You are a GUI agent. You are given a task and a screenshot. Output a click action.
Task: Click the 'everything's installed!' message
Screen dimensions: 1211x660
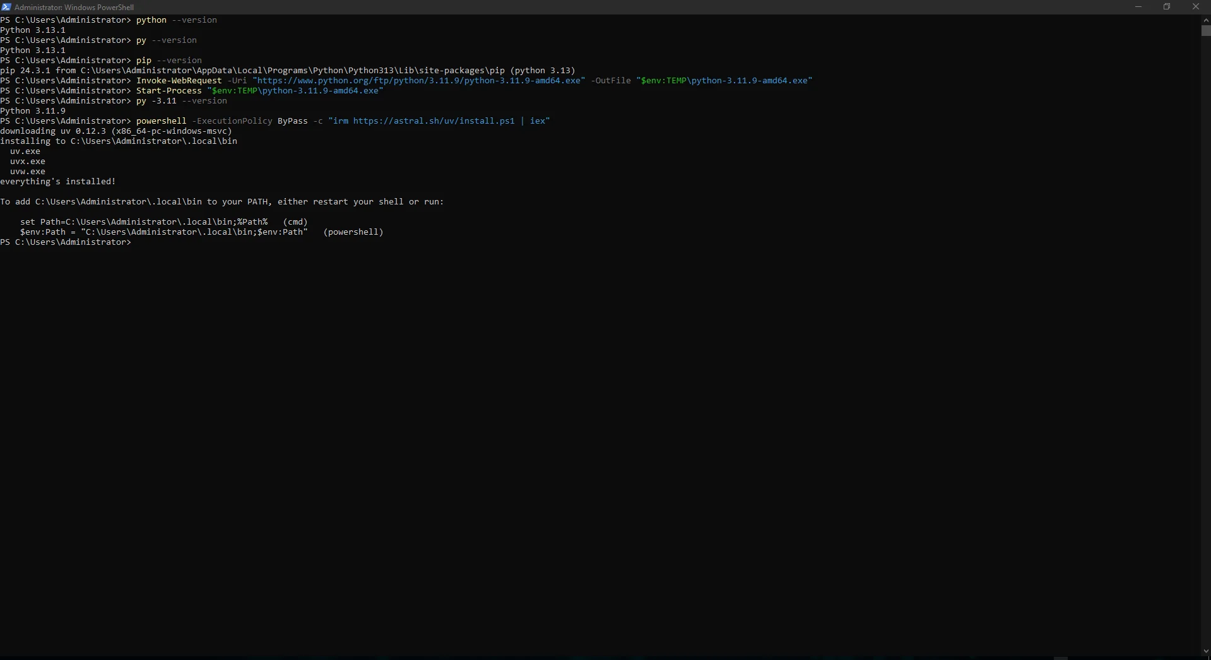(58, 182)
